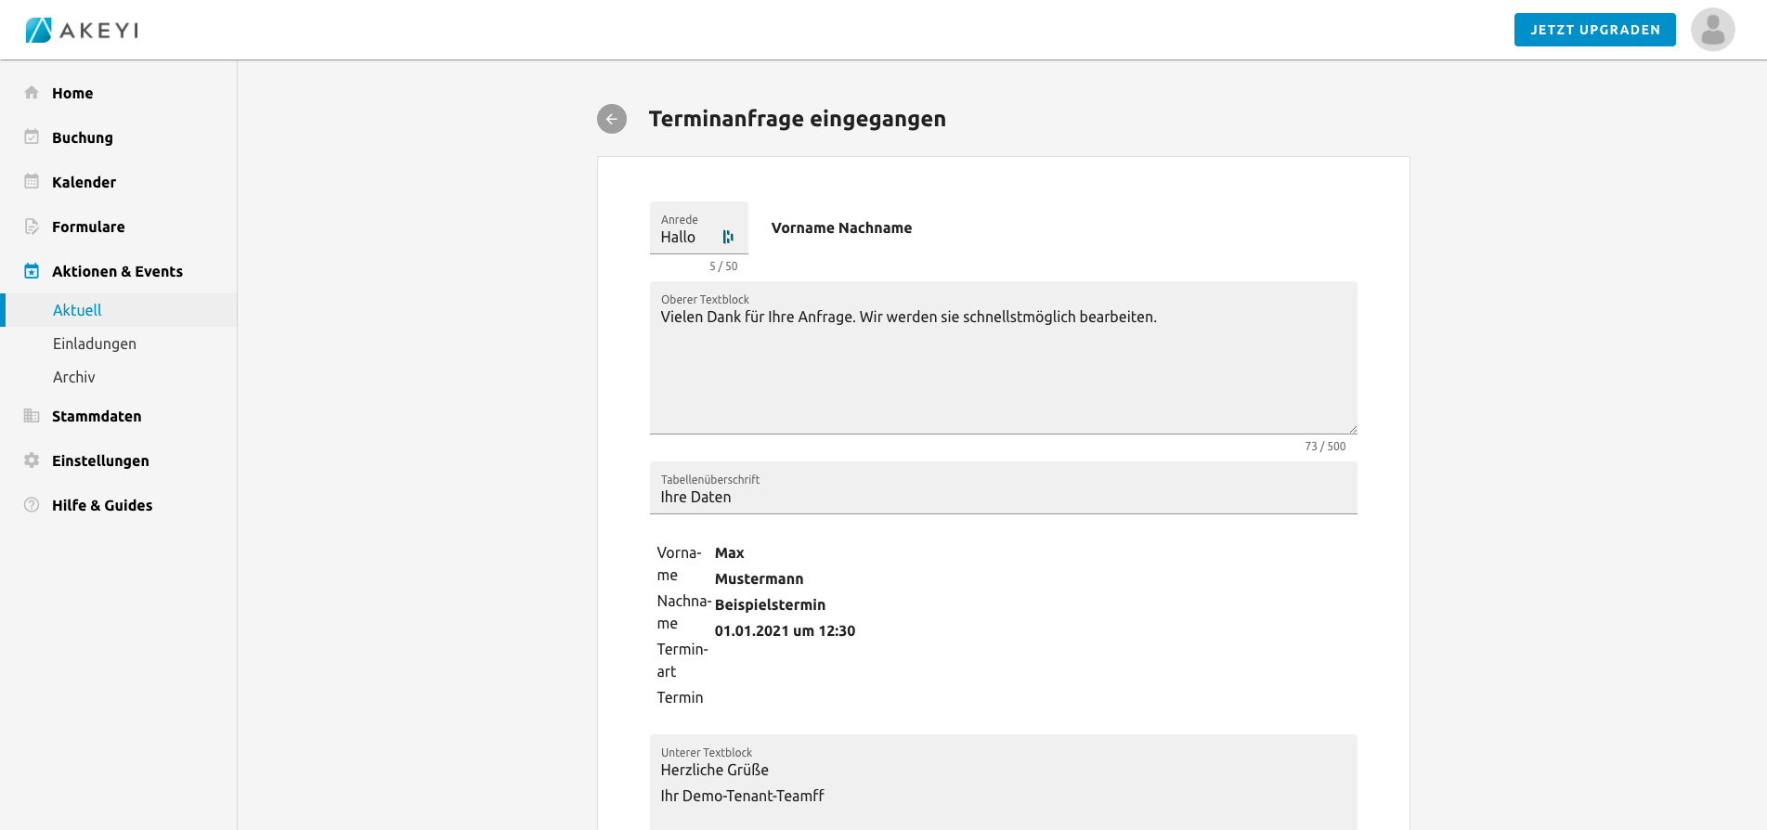Click into the Unterer Textblock field
The image size is (1767, 830).
tap(1003, 785)
